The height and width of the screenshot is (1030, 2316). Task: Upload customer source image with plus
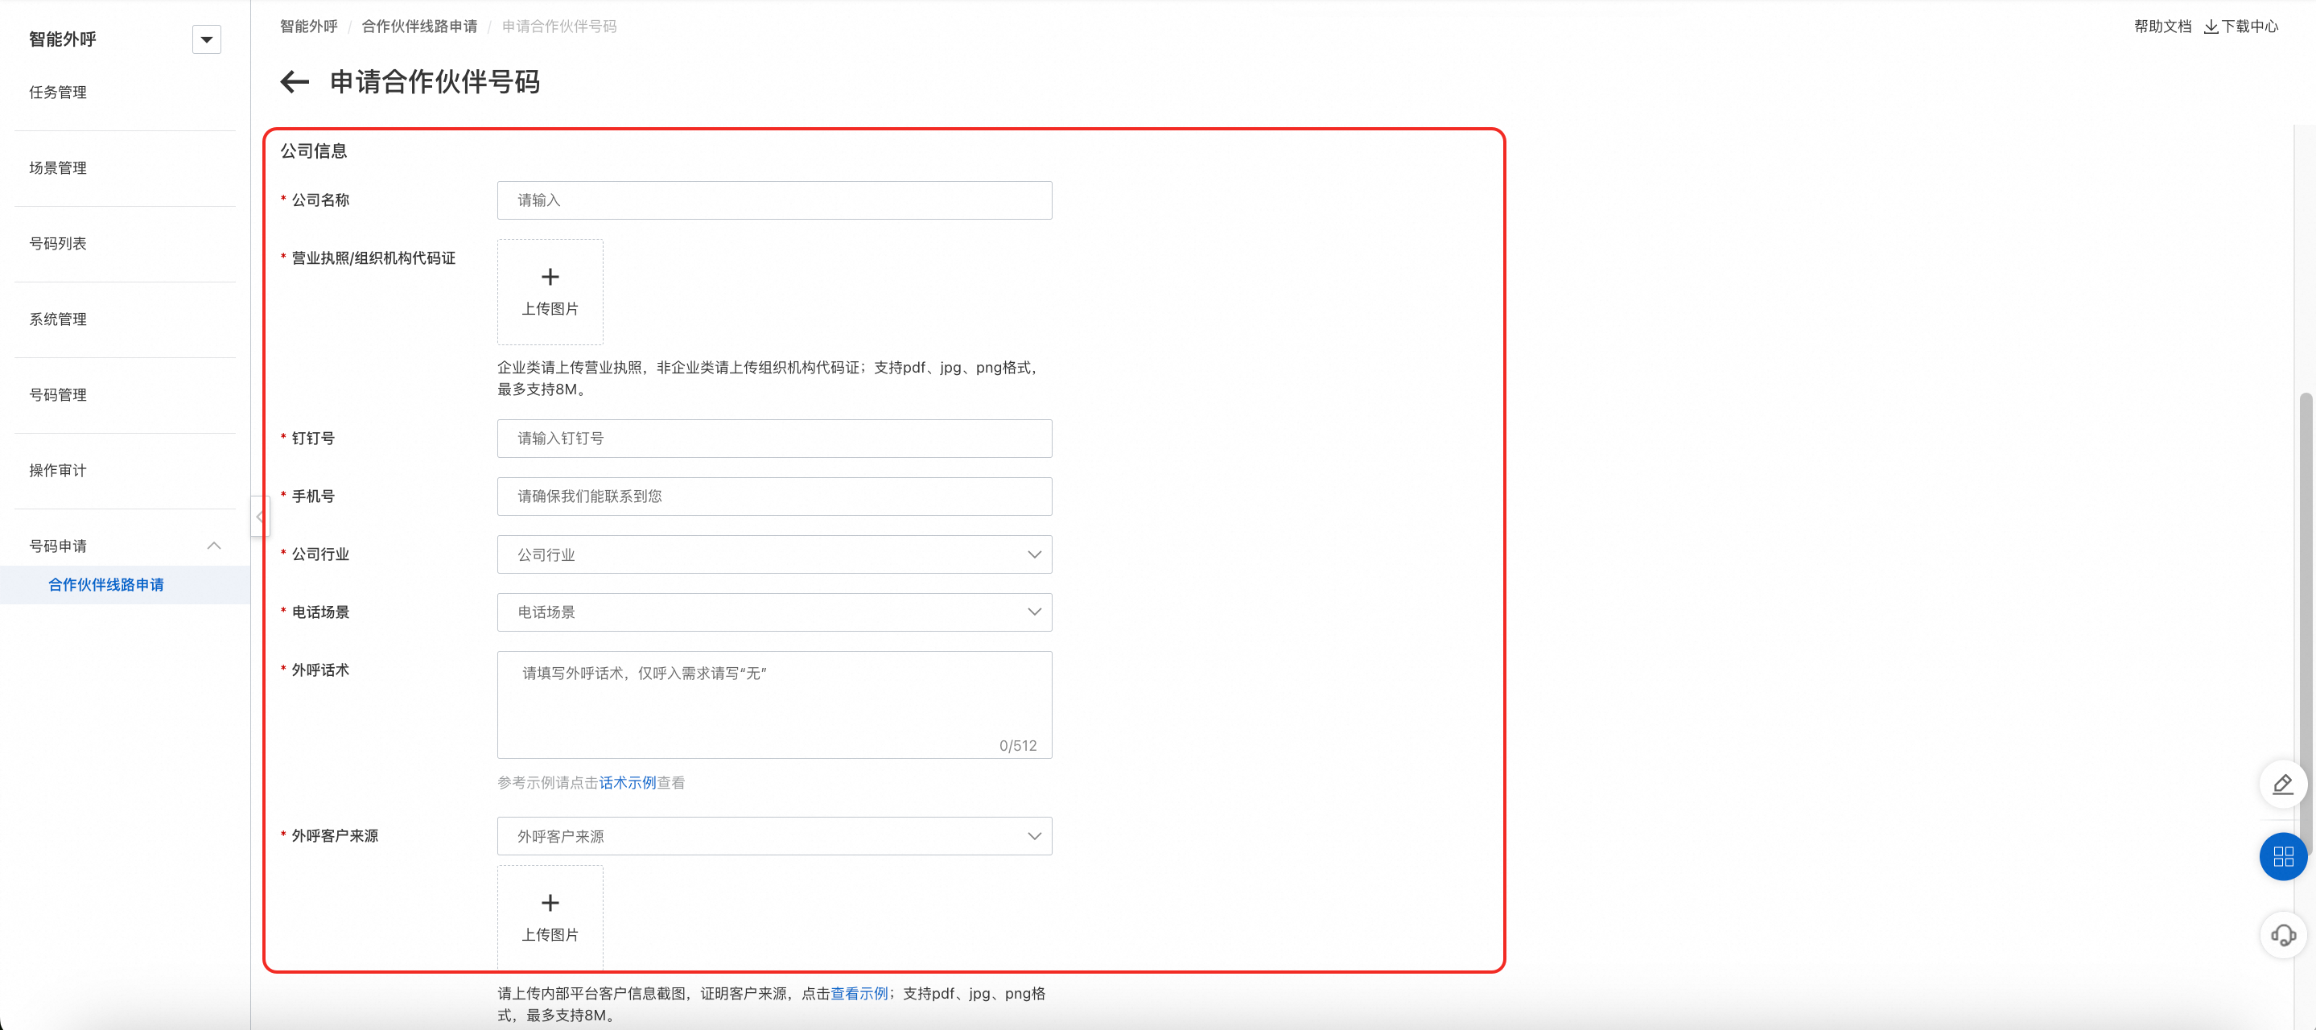point(550,915)
